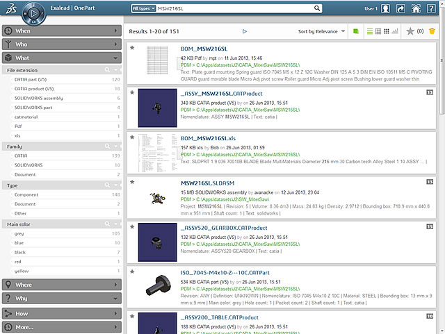Click the Main color search icon

pyautogui.click(x=107, y=224)
